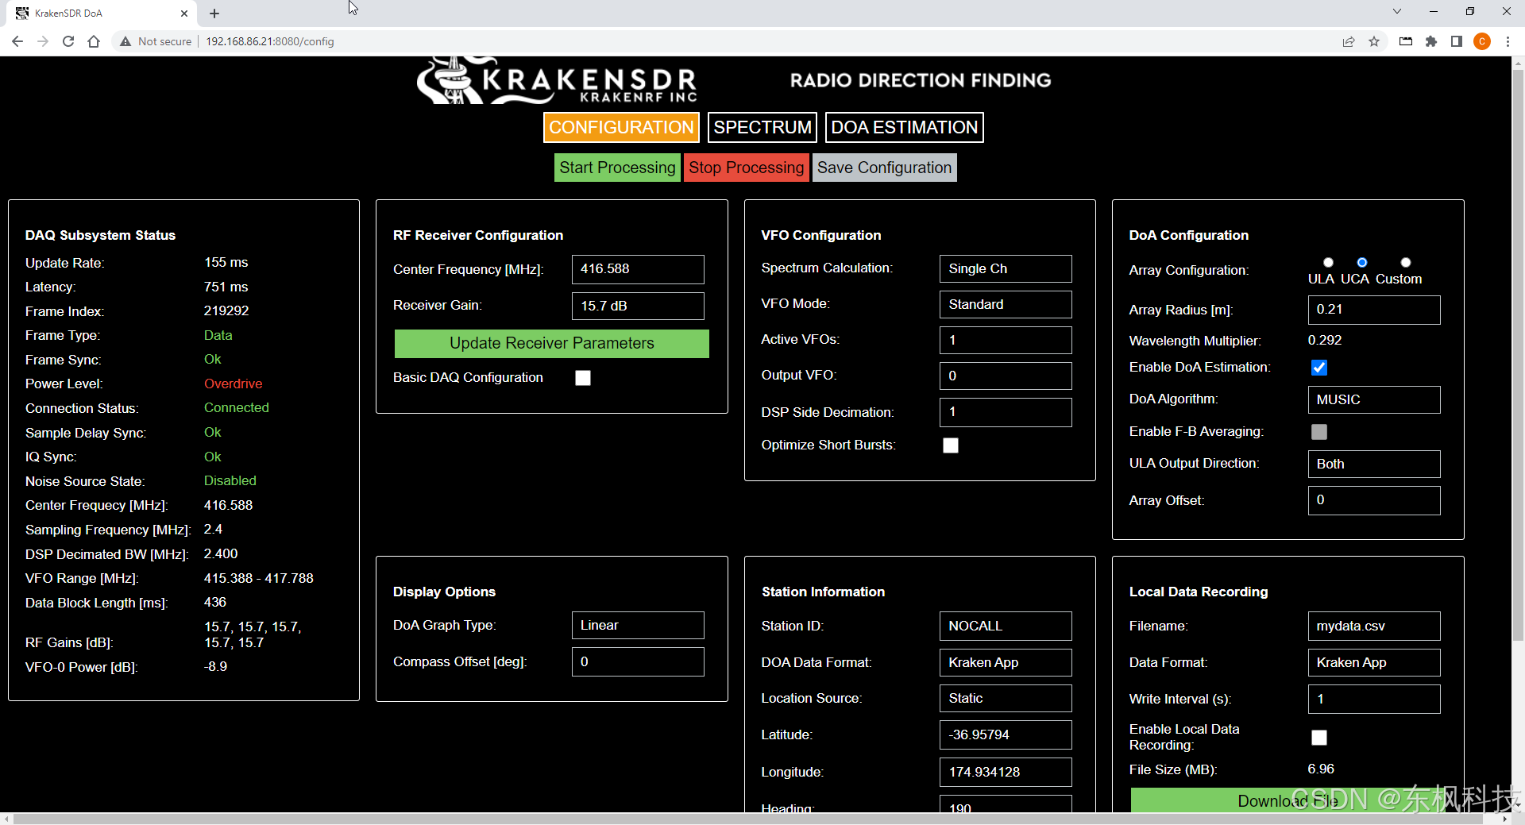This screenshot has width=1525, height=825.
Task: Click Stop Processing
Action: tap(747, 168)
